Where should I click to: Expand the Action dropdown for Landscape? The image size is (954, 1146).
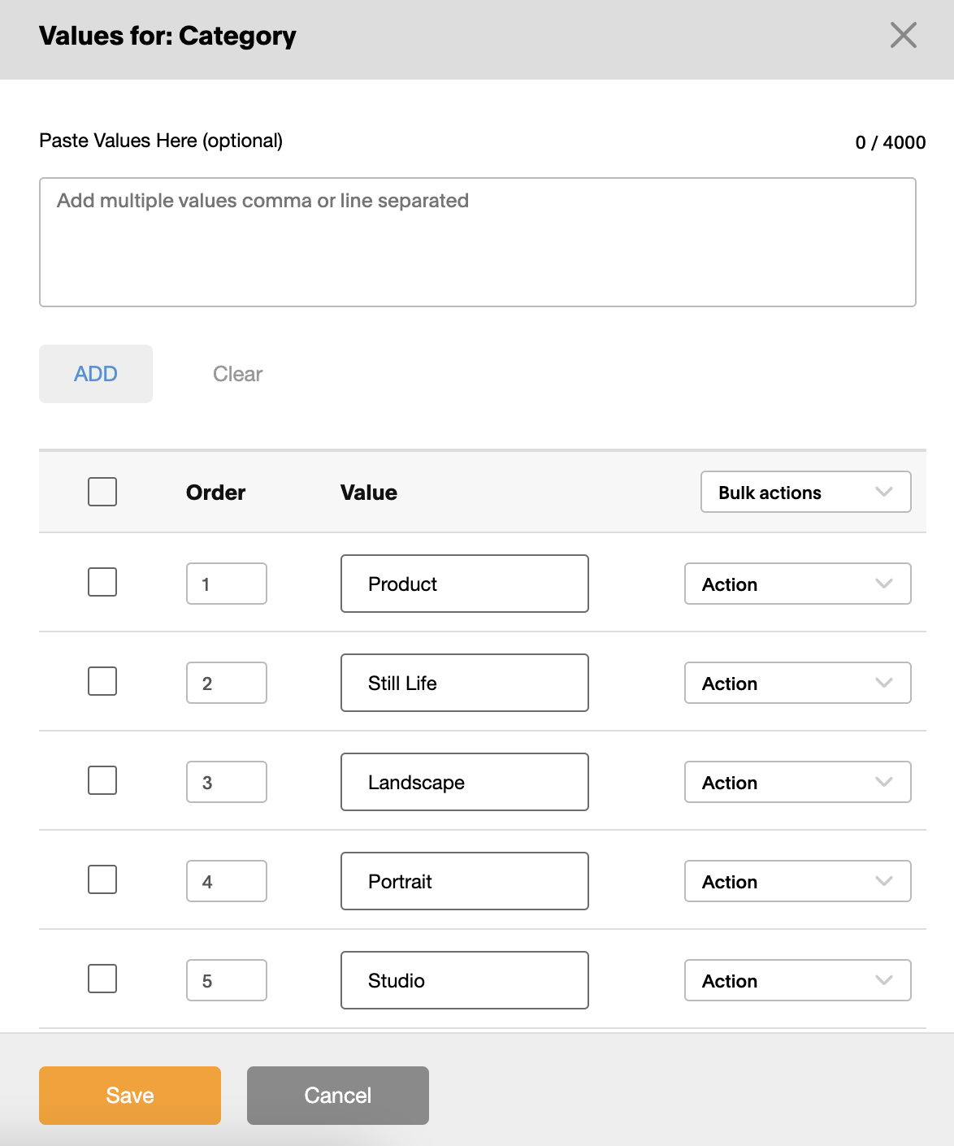coord(797,782)
